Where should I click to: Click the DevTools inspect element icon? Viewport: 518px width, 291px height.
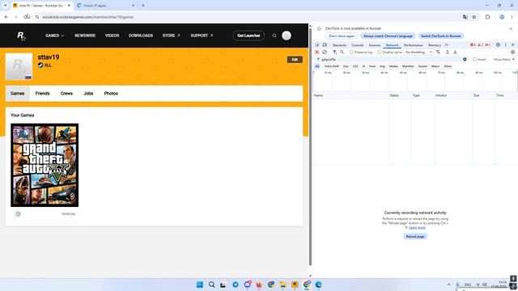point(317,45)
